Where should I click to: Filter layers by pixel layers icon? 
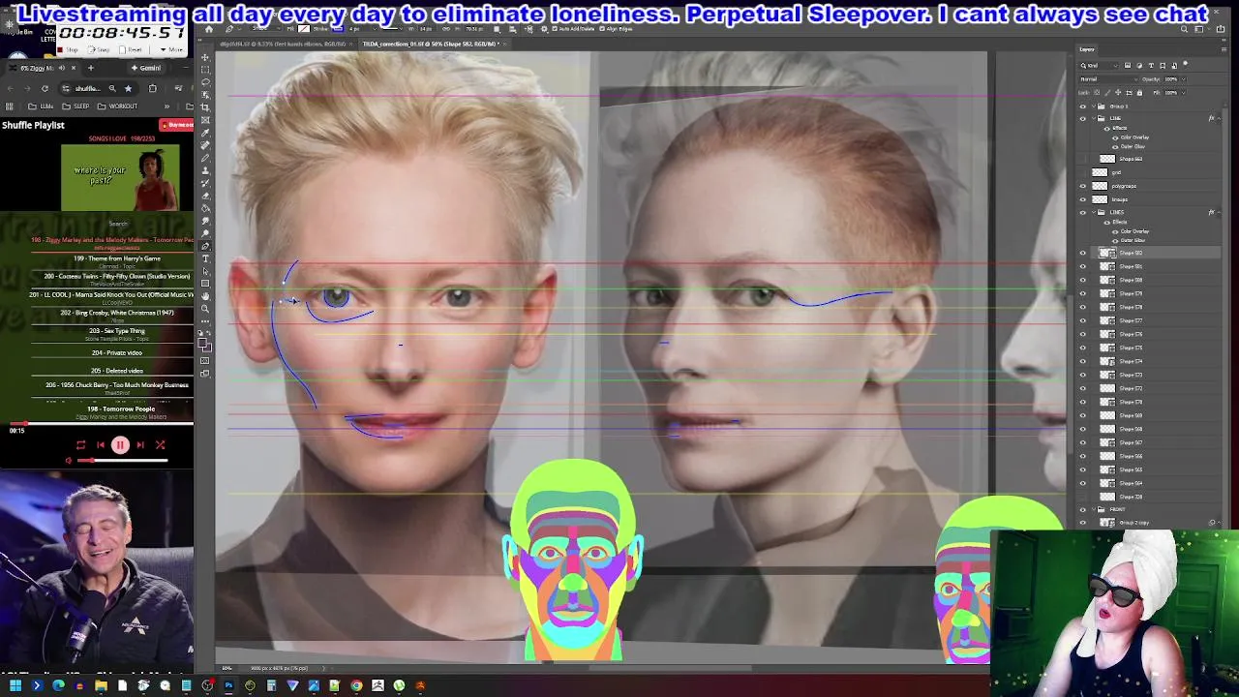click(1128, 65)
